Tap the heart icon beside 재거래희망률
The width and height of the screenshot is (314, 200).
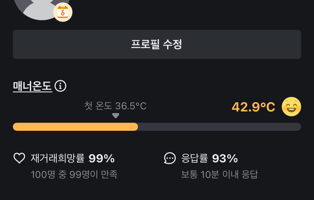click(19, 158)
